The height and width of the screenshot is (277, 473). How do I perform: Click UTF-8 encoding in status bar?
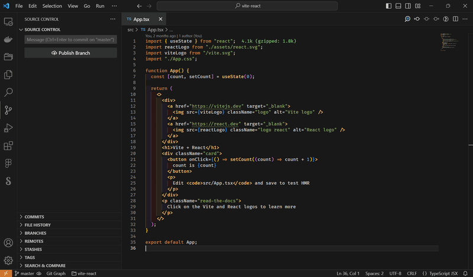coord(395,273)
